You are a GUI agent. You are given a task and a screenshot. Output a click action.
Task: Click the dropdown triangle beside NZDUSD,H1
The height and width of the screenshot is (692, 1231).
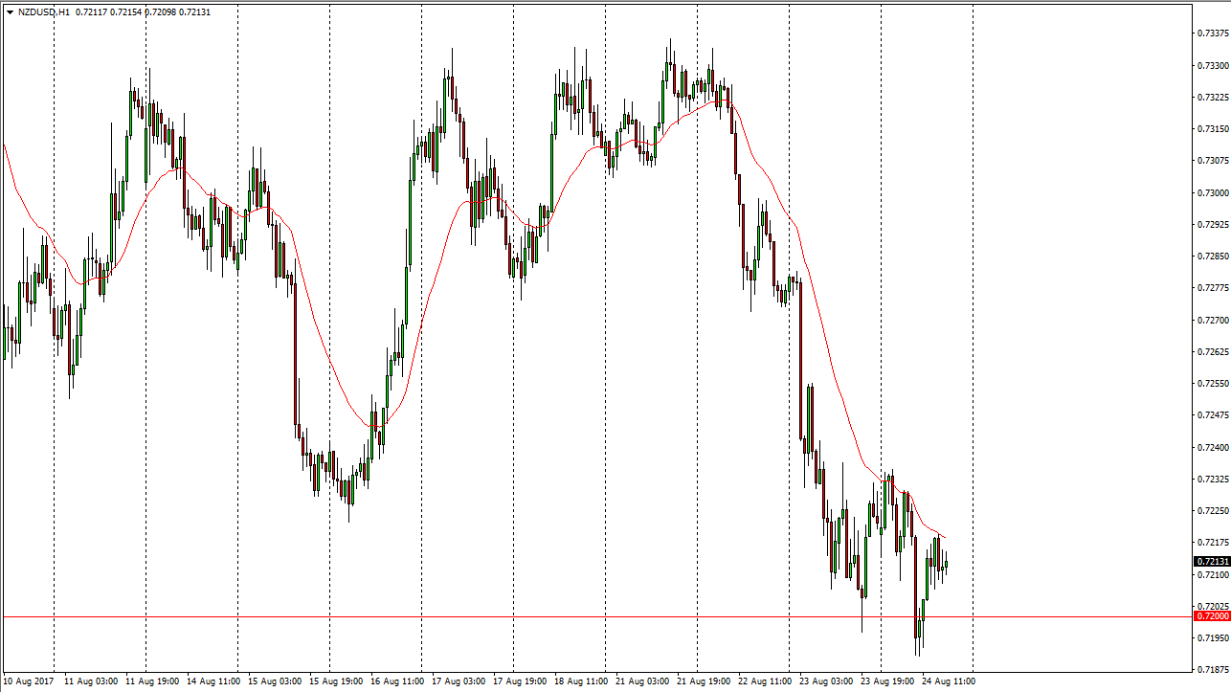10,12
